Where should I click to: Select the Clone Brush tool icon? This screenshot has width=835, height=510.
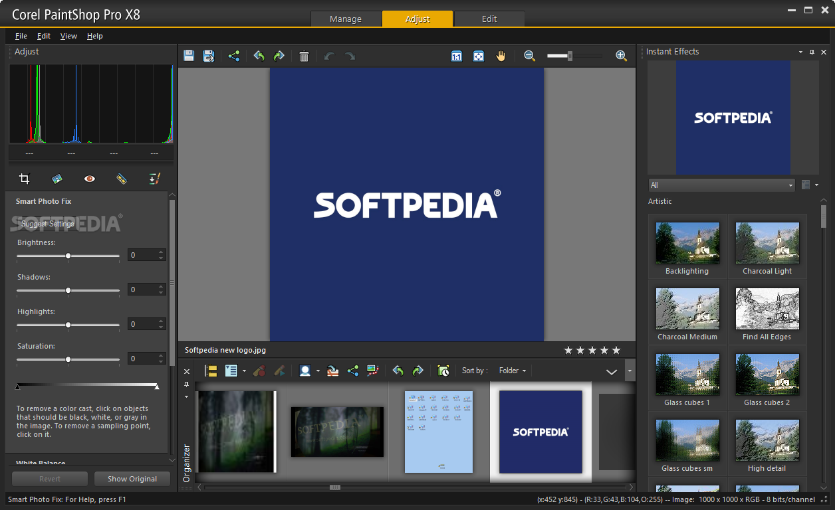(x=154, y=179)
